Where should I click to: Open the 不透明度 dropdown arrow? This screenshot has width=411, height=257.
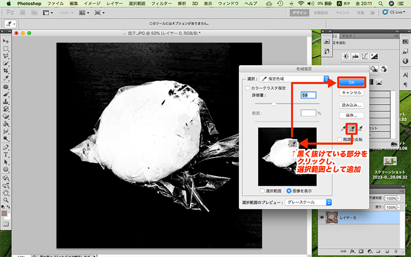coord(398,198)
